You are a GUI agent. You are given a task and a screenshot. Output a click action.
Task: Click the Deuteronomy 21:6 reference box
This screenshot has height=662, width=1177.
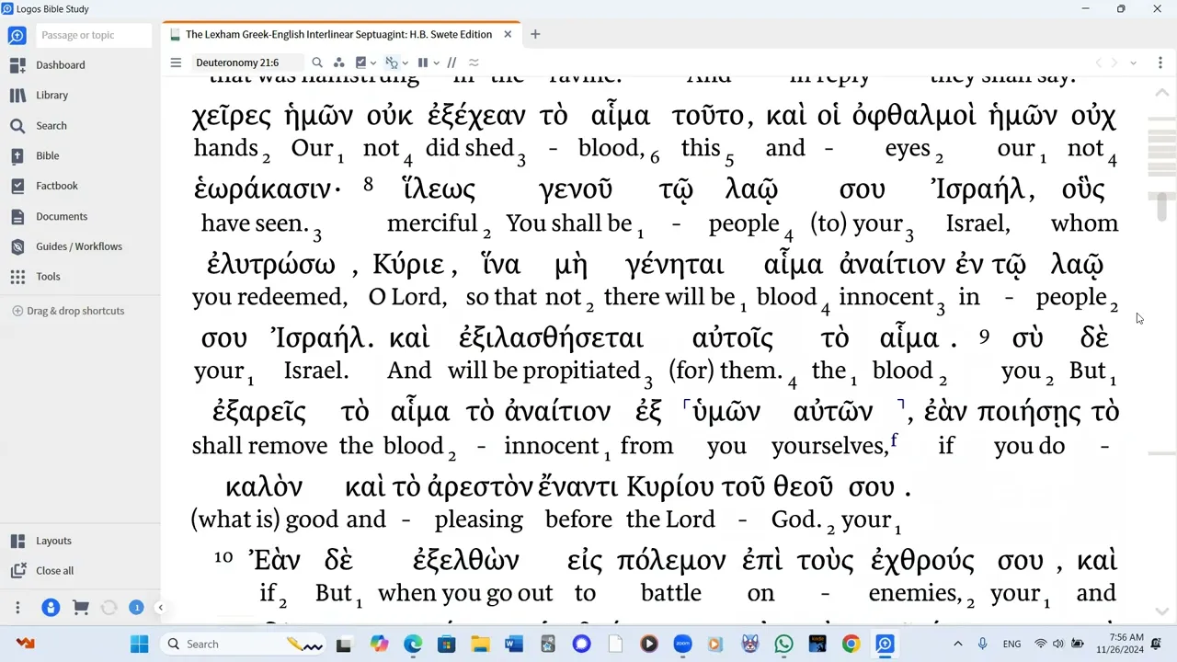[x=246, y=63]
